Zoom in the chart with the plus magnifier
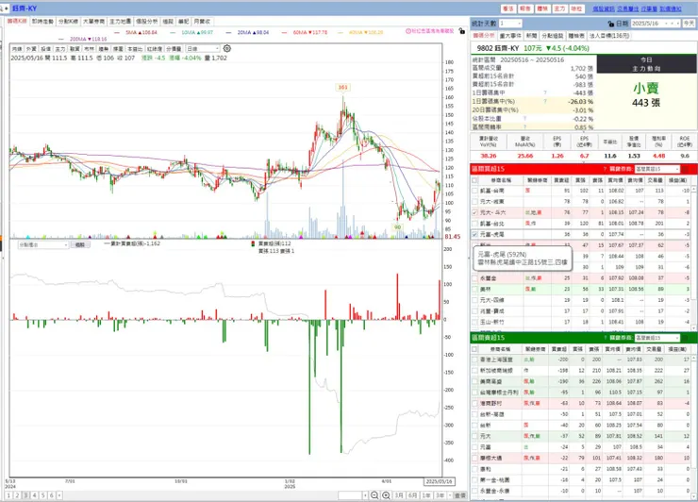Image resolution: width=698 pixels, height=502 pixels. (x=386, y=495)
